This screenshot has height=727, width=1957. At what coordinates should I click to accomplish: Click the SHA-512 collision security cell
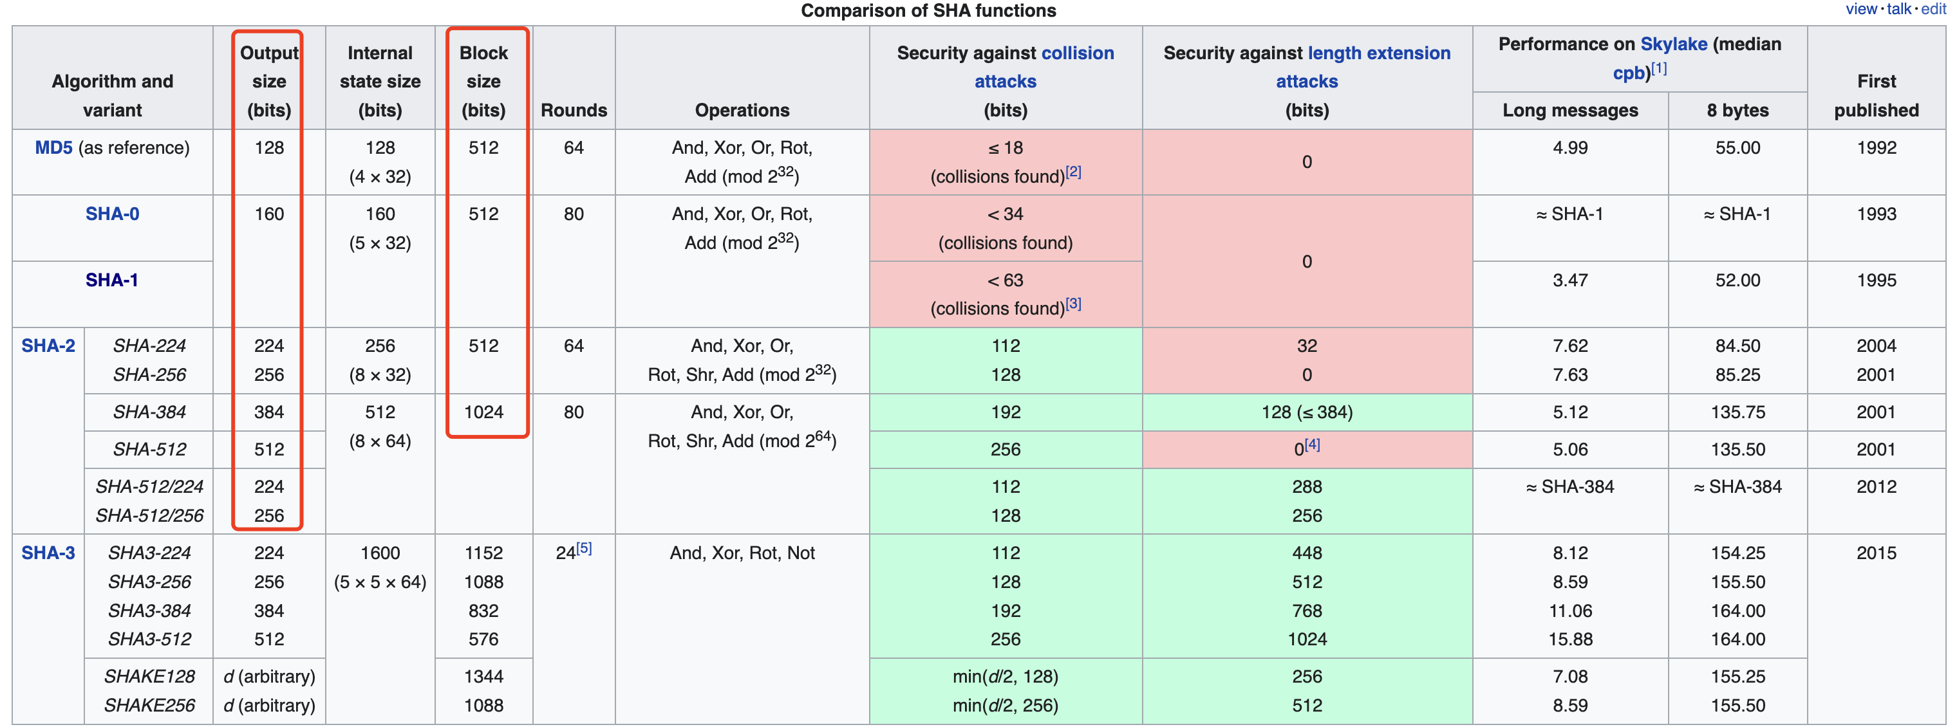[x=1005, y=449]
